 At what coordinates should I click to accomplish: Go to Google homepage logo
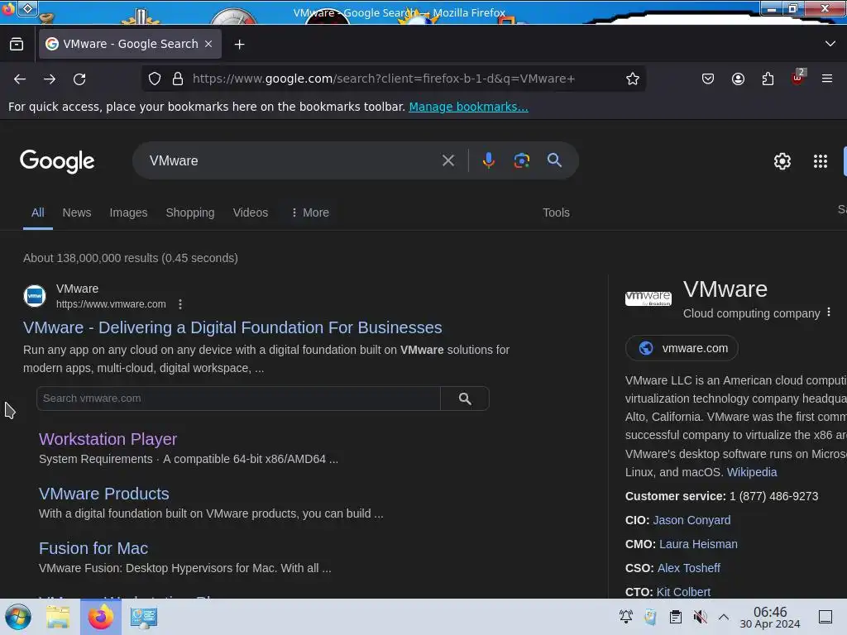57,161
